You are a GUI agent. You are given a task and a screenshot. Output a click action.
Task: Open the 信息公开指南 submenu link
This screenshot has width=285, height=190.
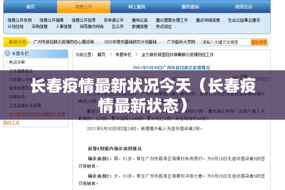tap(51, 20)
